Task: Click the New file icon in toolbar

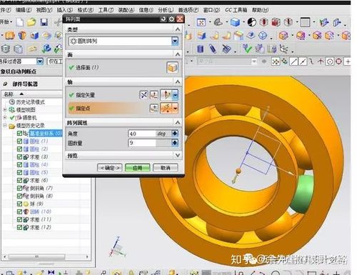Action: point(20,22)
